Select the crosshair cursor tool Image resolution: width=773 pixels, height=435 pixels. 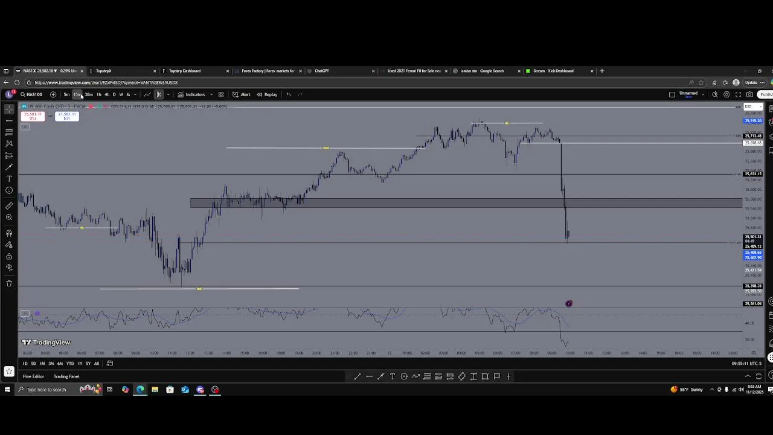coord(9,109)
